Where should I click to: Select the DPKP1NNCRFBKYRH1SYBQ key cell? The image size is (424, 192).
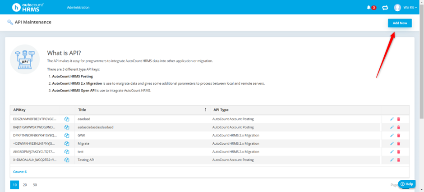pyautogui.click(x=35, y=135)
